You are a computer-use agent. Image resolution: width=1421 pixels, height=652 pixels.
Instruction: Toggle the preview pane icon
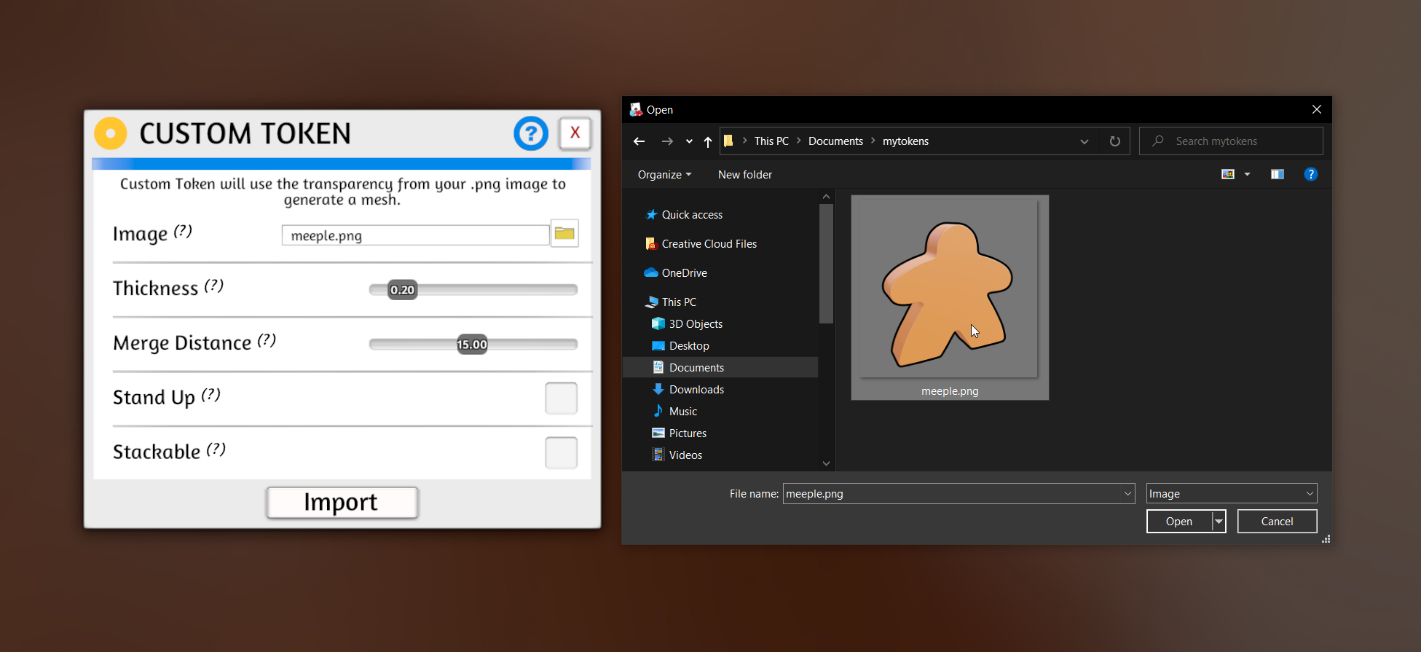point(1278,174)
